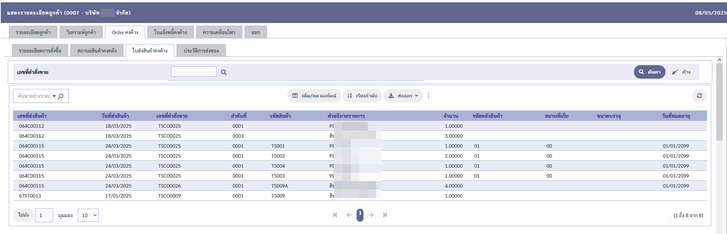Sort by เลขที่คำสั่งขาย column header
The height and width of the screenshot is (234, 727).
click(172, 116)
